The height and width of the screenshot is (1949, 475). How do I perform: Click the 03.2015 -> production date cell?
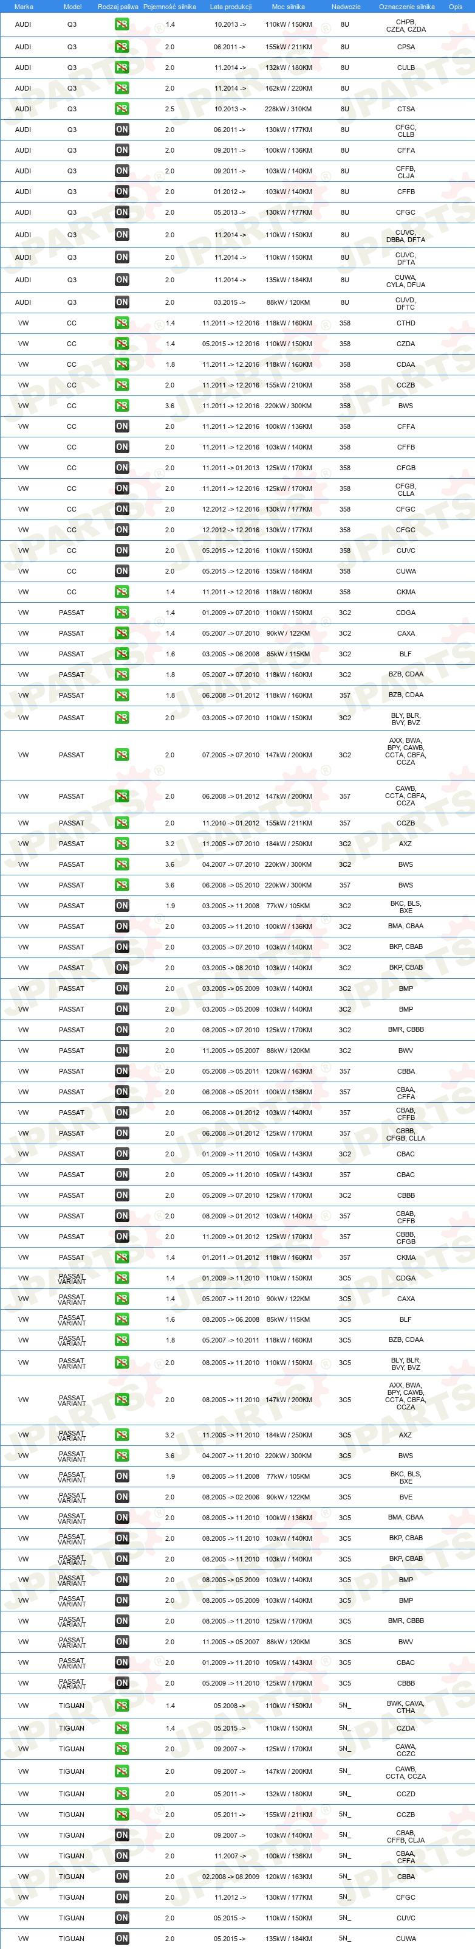coord(230,303)
